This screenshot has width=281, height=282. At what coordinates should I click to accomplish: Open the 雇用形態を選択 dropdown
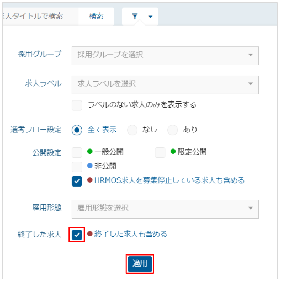click(x=165, y=209)
